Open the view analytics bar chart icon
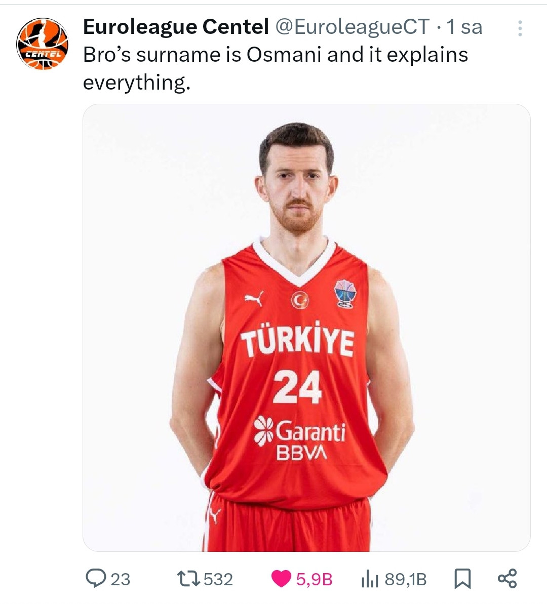The image size is (547, 604). [370, 579]
